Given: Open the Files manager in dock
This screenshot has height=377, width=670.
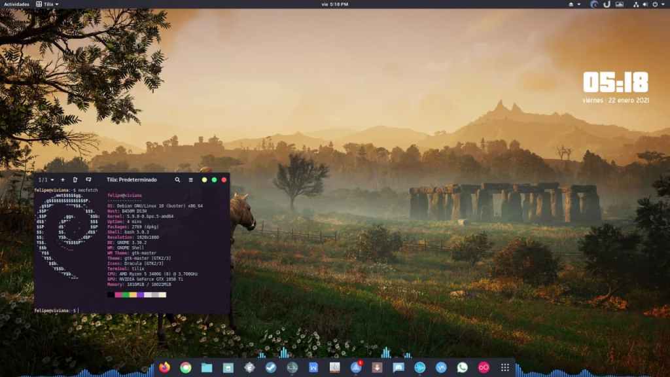Looking at the screenshot, I should (207, 367).
